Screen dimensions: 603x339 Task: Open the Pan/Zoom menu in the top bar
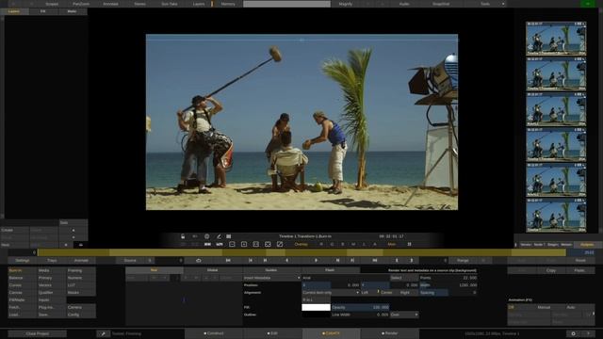click(x=81, y=4)
